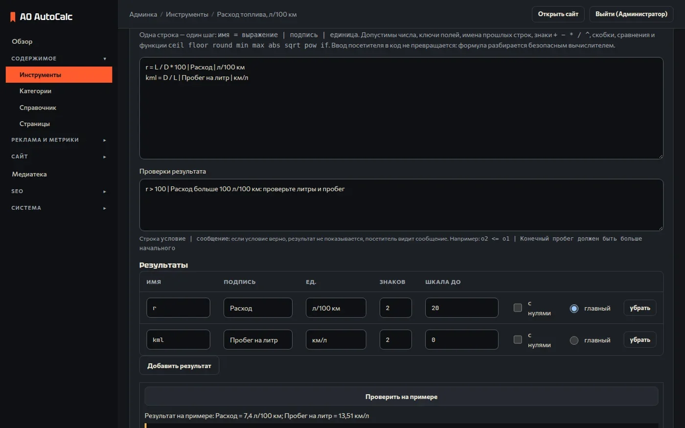The height and width of the screenshot is (428, 685).
Task: Open Обзор in the sidebar
Action: [x=59, y=42]
